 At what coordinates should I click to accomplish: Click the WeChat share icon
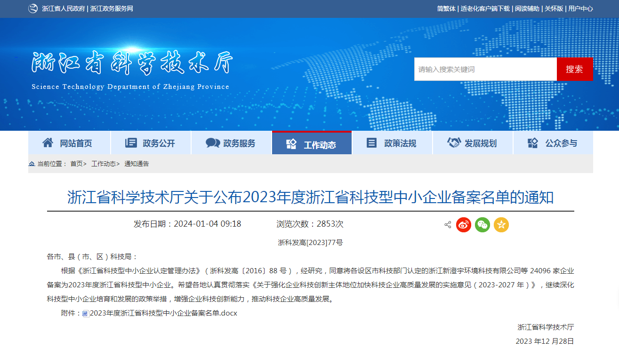[482, 225]
